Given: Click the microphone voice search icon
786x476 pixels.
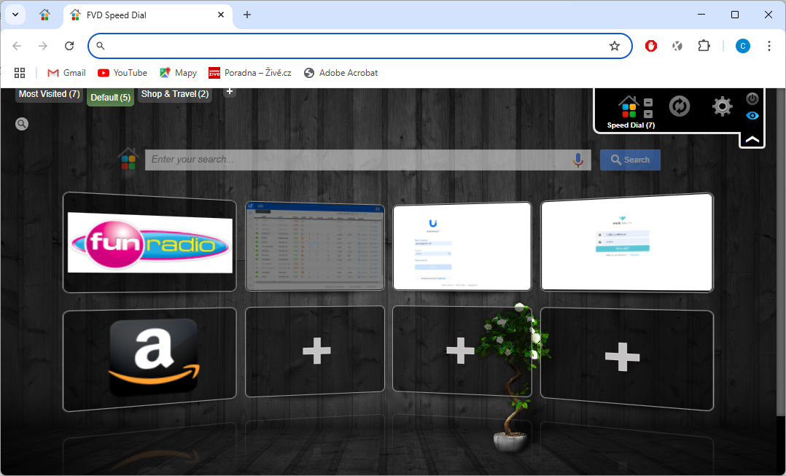Looking at the screenshot, I should coord(578,160).
